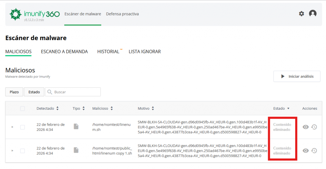Open the Estado filter dropdown
This screenshot has width=326, height=169.
pyautogui.click(x=34, y=92)
